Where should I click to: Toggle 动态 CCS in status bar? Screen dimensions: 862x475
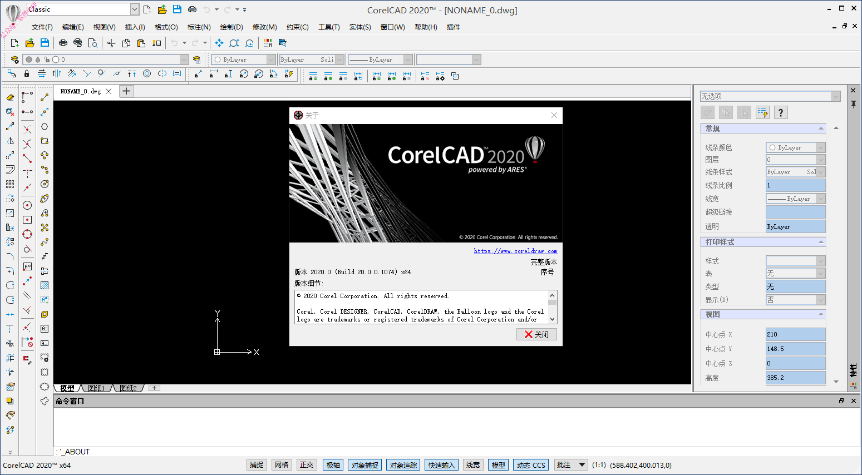[531, 465]
